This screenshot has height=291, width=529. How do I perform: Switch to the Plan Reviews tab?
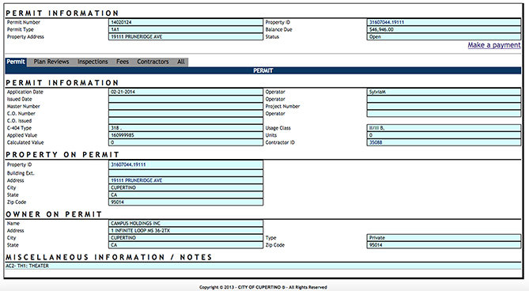click(x=51, y=62)
